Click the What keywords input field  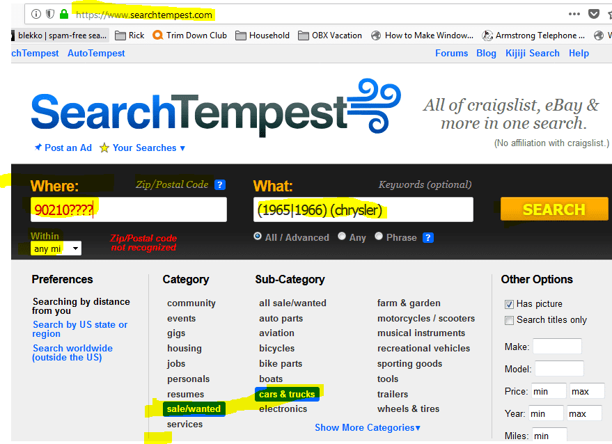point(363,209)
